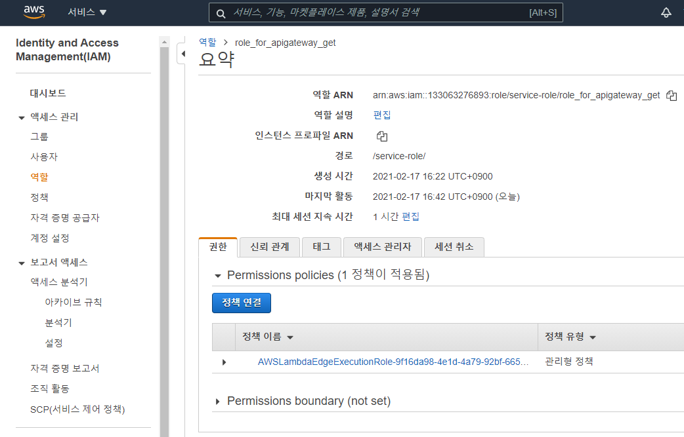Viewport: 684px width, 437px height.
Task: Switch to the 신뢰 관계 tab
Action: (270, 247)
